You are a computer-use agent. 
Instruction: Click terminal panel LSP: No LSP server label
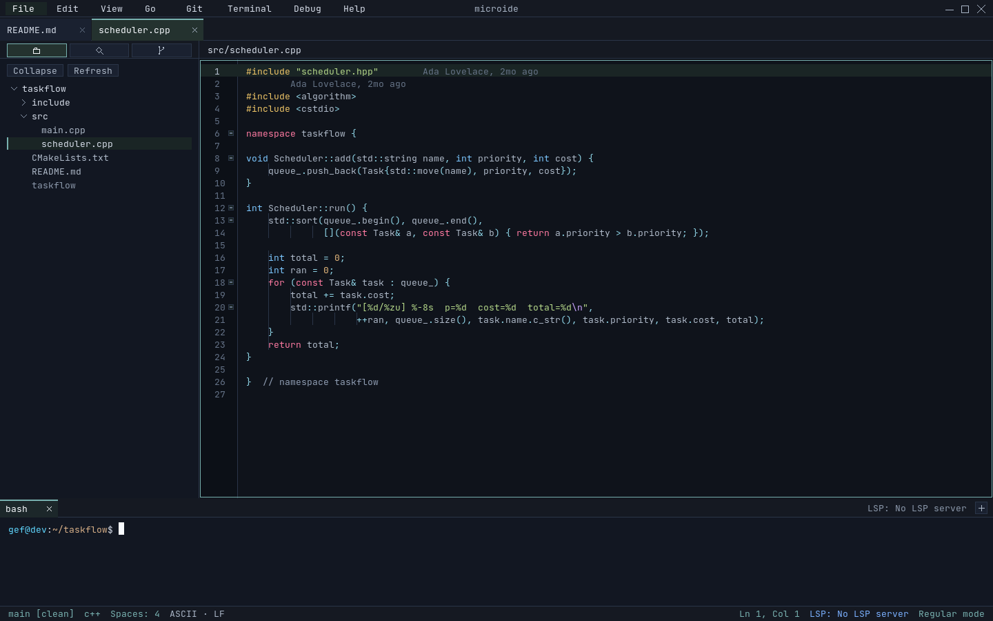pos(917,508)
